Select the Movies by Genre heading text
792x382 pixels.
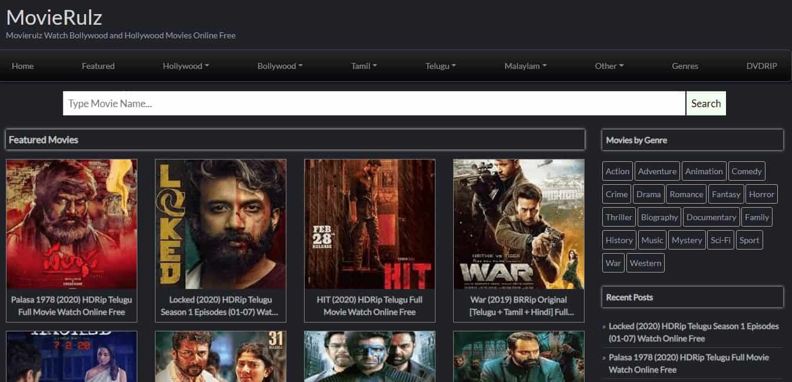pyautogui.click(x=636, y=140)
